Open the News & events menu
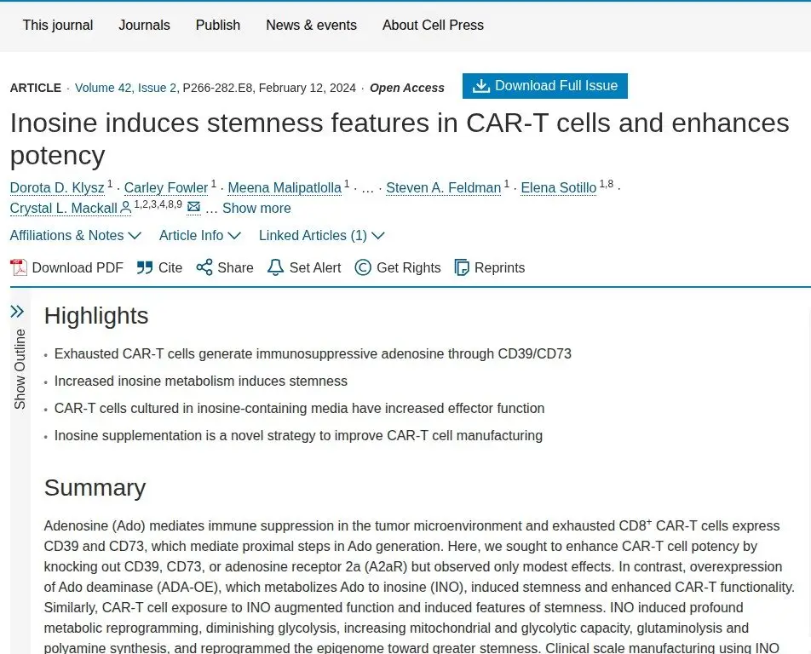Viewport: 811px width, 654px height. [312, 25]
